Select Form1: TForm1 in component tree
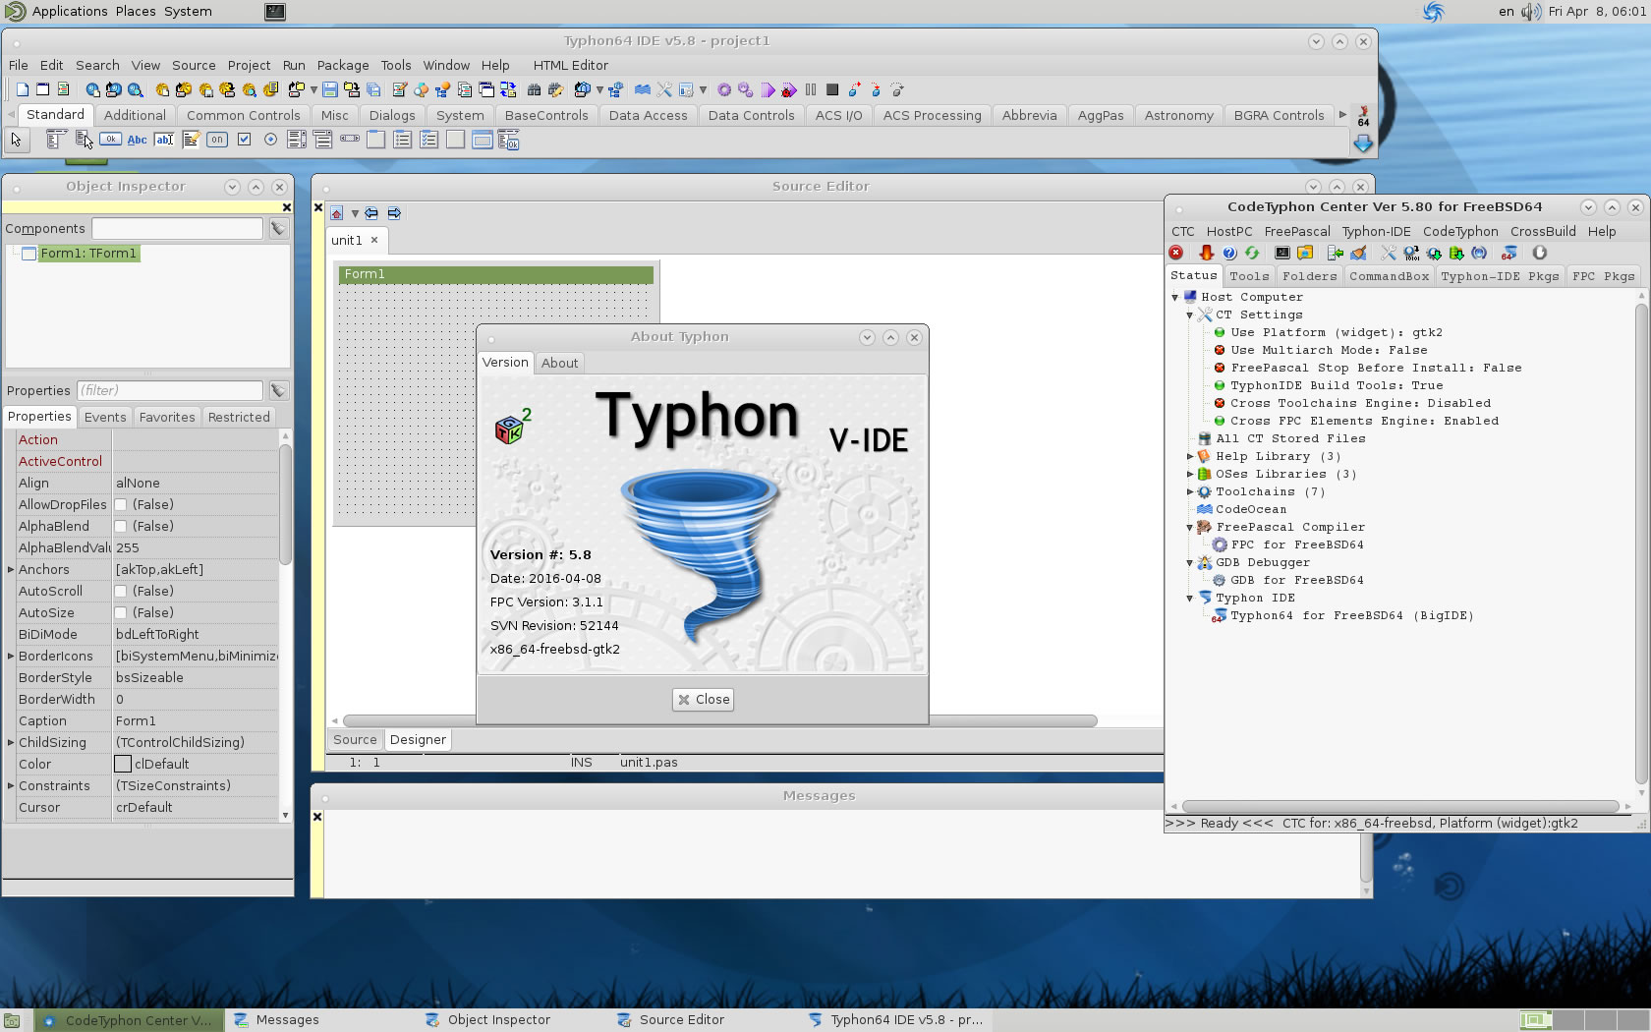This screenshot has height=1032, width=1651. tap(88, 254)
